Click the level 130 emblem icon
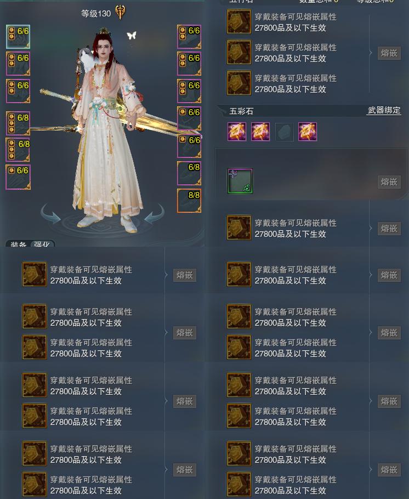The height and width of the screenshot is (499, 409). [120, 13]
